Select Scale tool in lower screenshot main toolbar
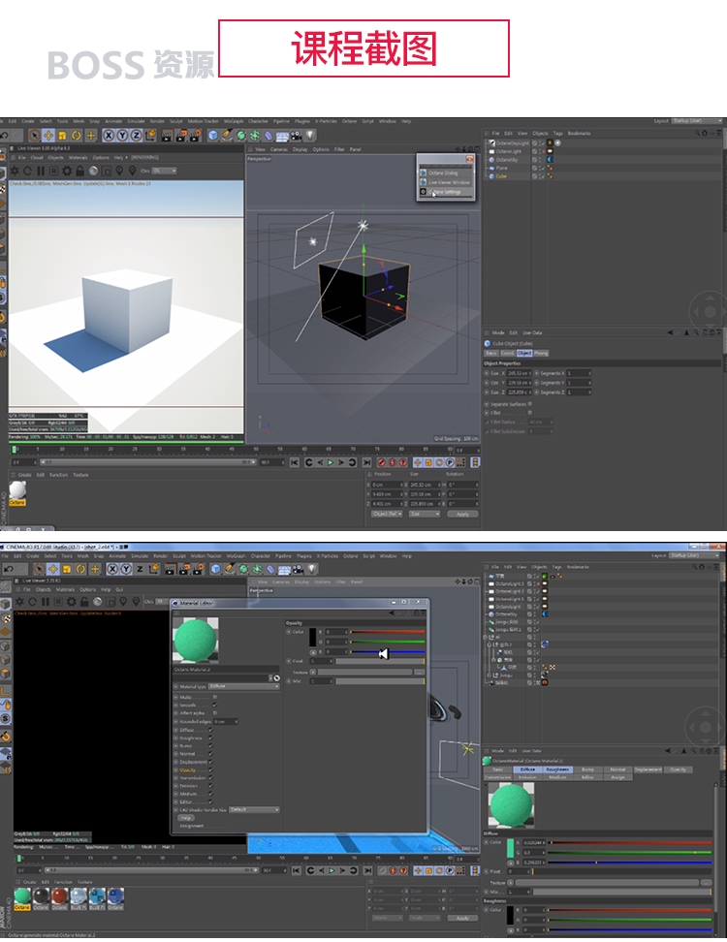The image size is (727, 942). click(x=67, y=568)
